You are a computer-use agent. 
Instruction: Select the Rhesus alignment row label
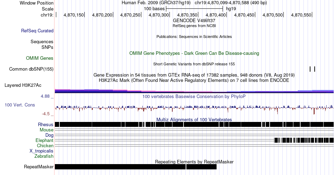tap(46, 124)
